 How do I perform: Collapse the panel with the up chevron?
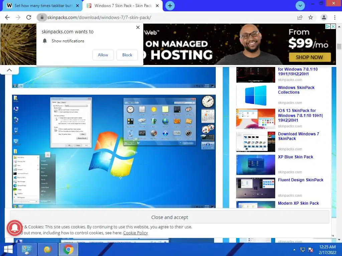(9, 70)
